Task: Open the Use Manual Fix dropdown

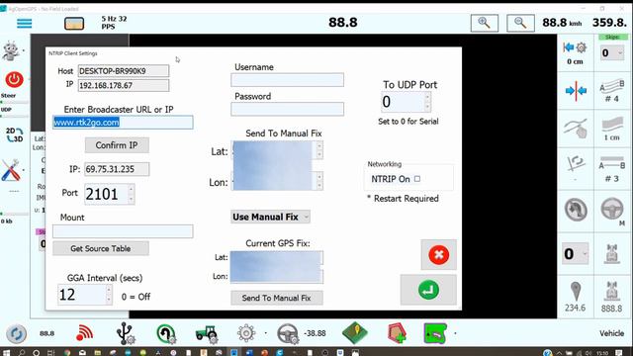Action: click(x=270, y=217)
